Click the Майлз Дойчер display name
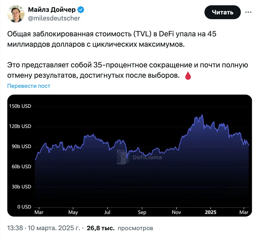259x237 pixels. 52,10
